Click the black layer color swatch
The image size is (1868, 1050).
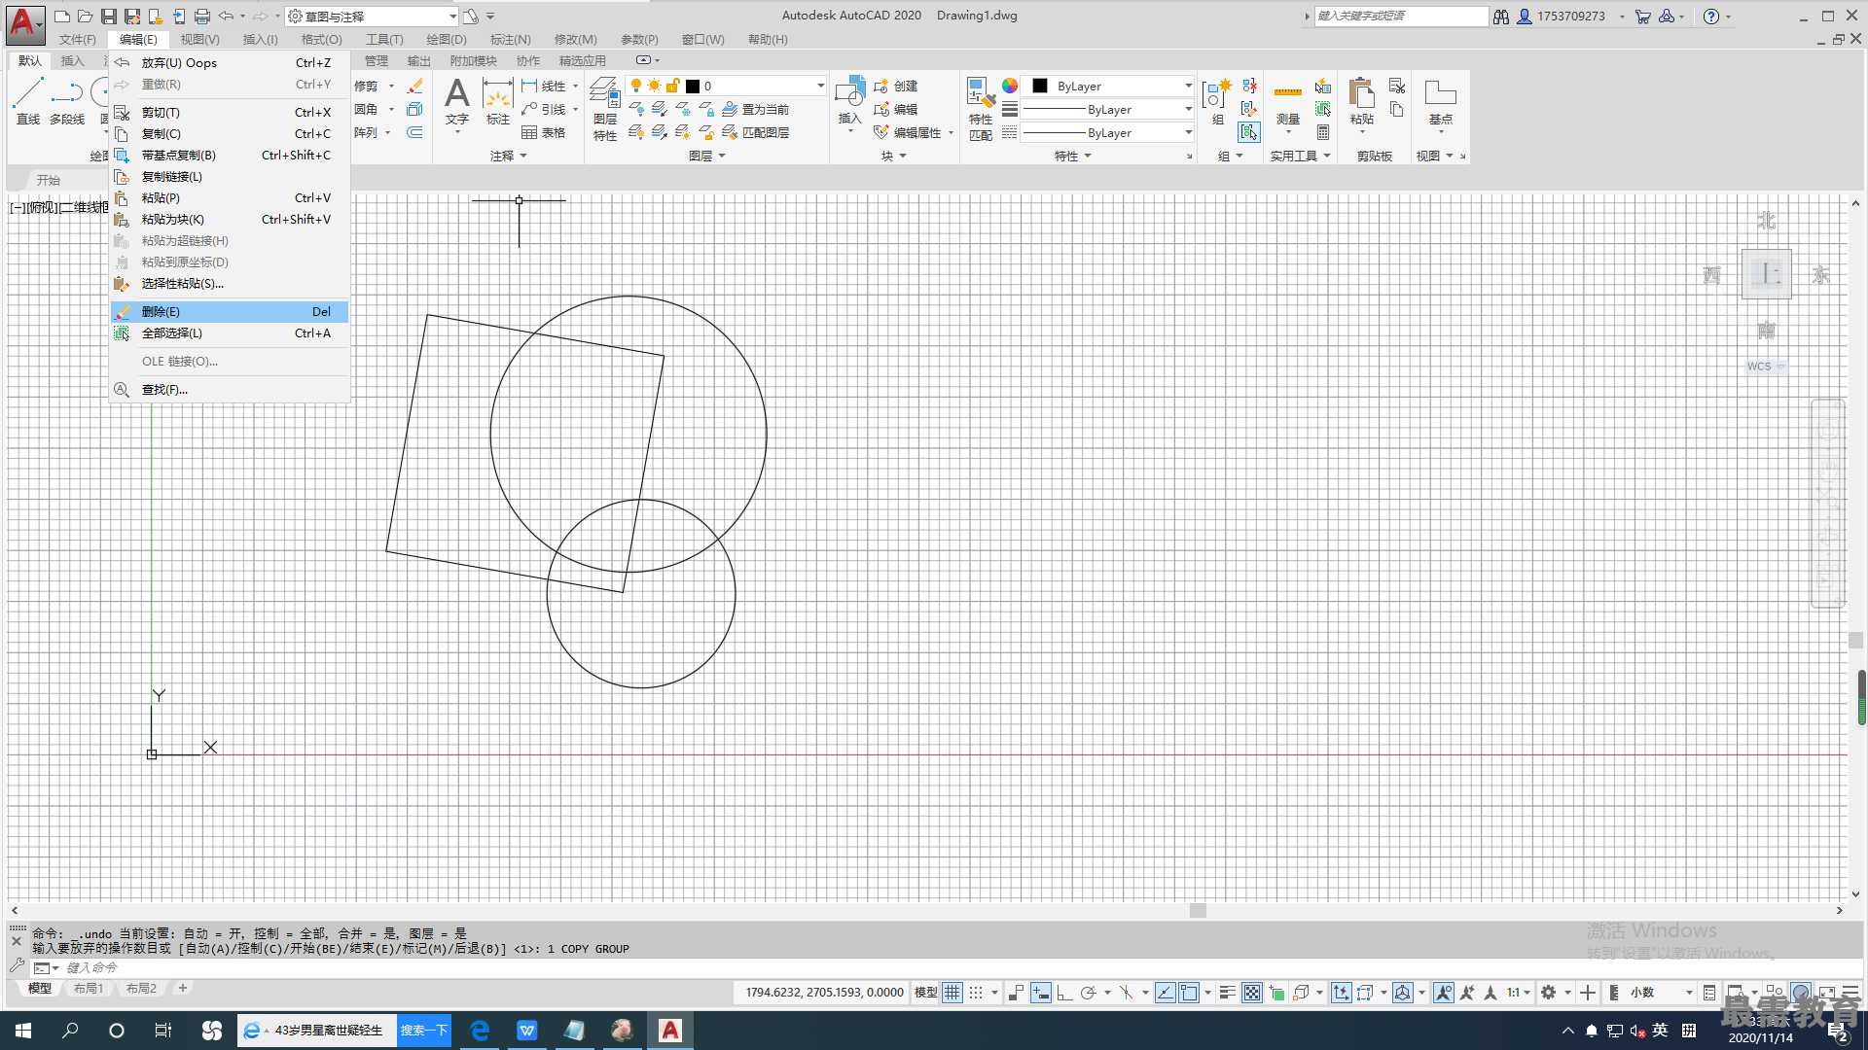(693, 86)
